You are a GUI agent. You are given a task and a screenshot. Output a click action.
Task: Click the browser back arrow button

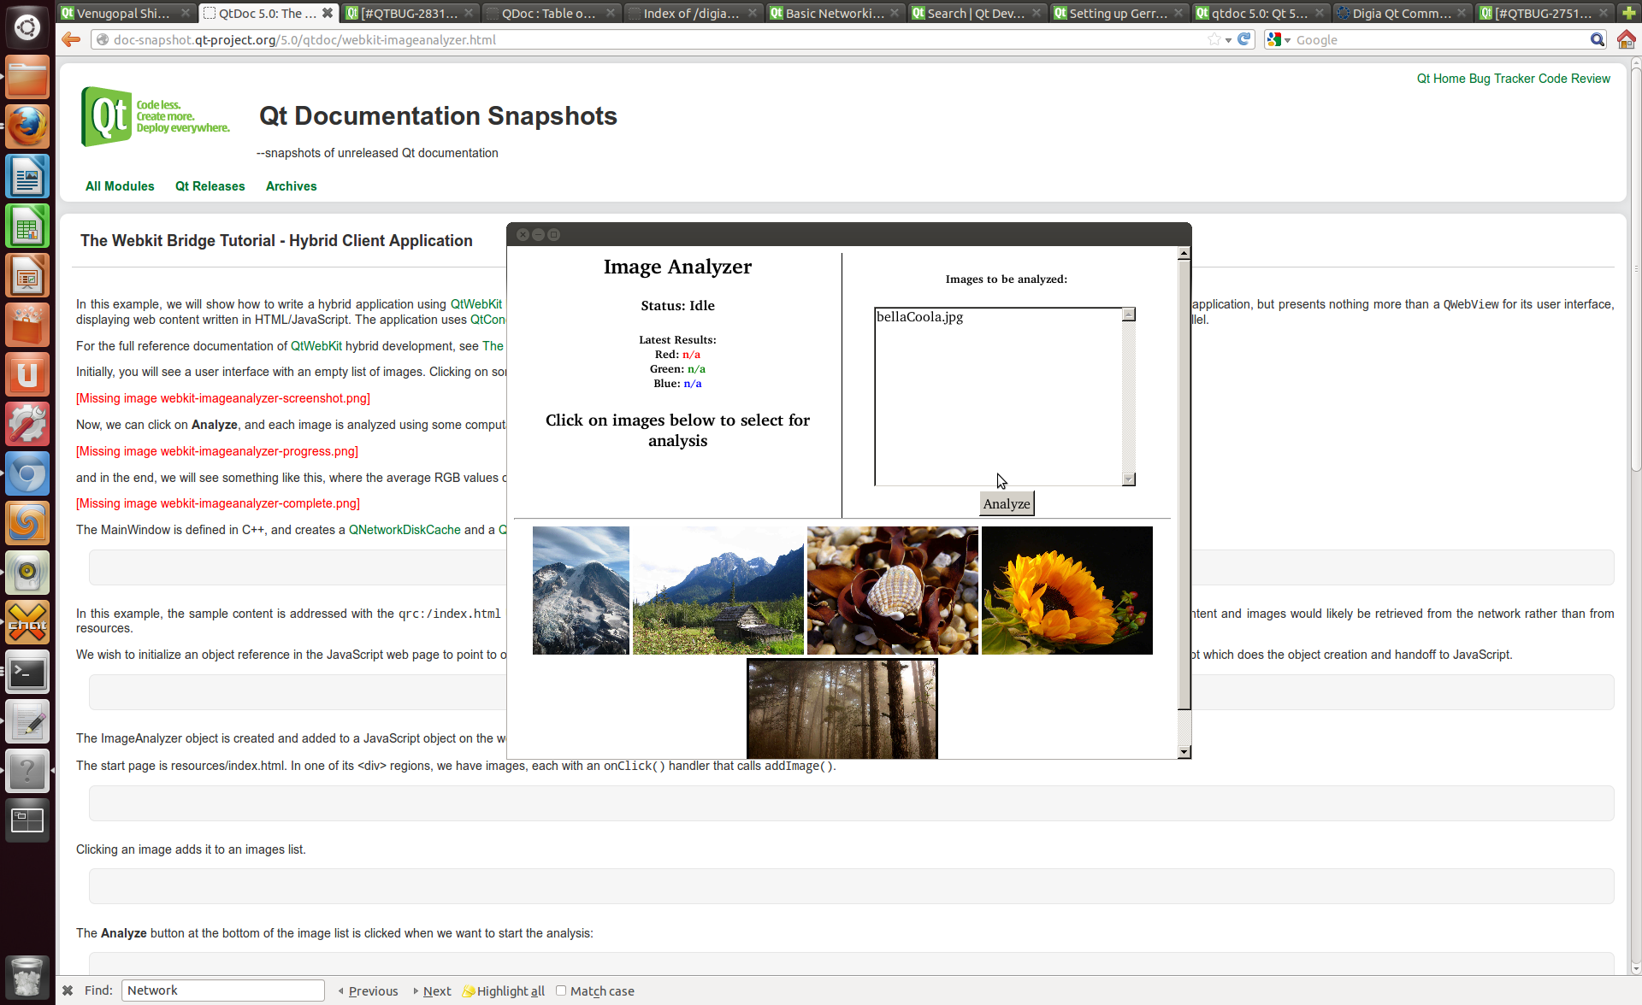click(x=71, y=39)
